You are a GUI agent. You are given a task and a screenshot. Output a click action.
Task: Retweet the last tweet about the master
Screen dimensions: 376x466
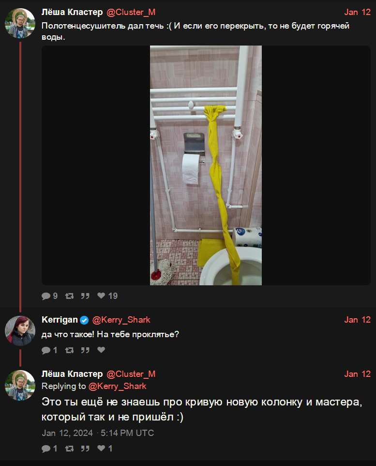pos(69,449)
